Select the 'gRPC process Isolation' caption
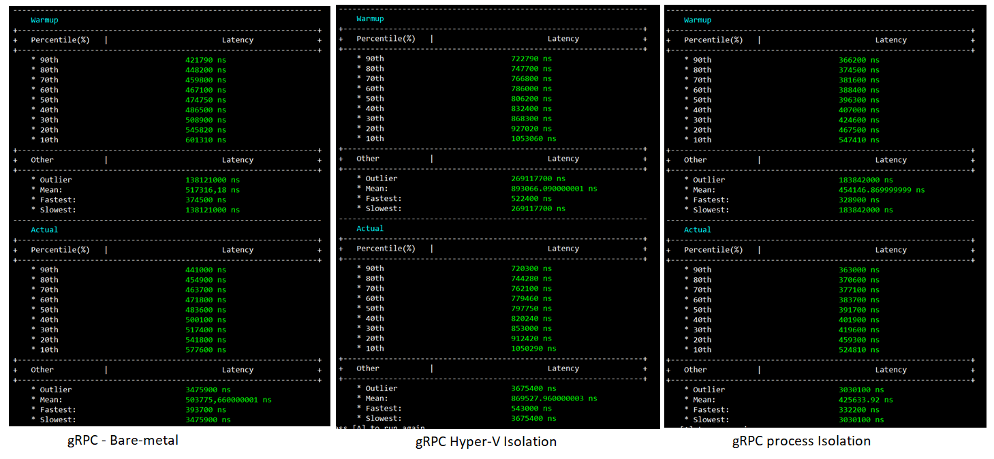 coord(801,441)
